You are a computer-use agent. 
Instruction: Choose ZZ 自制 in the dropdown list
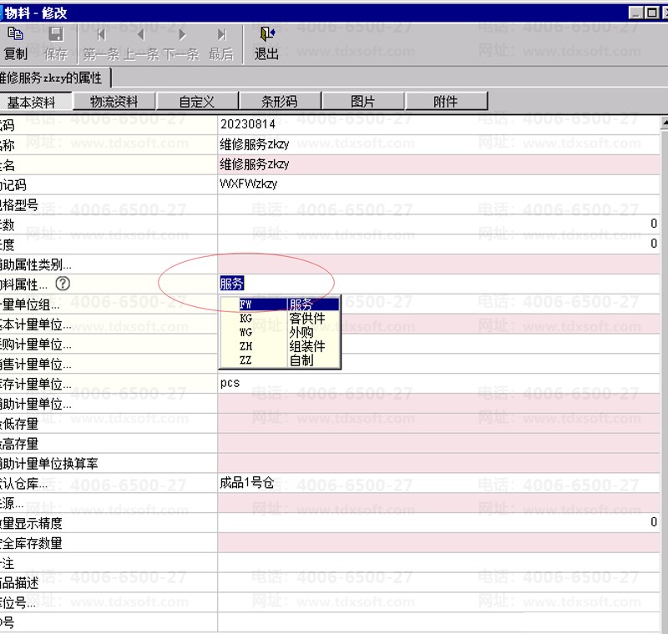pyautogui.click(x=280, y=360)
